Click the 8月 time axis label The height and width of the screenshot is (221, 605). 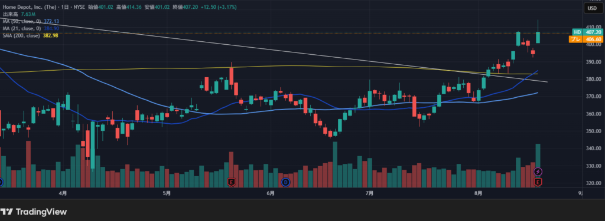coord(479,193)
